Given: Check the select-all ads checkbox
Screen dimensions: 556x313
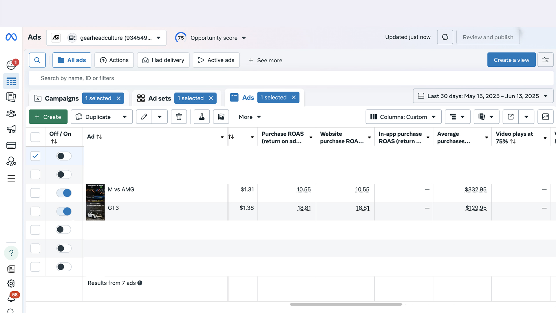Looking at the screenshot, I should click(35, 137).
